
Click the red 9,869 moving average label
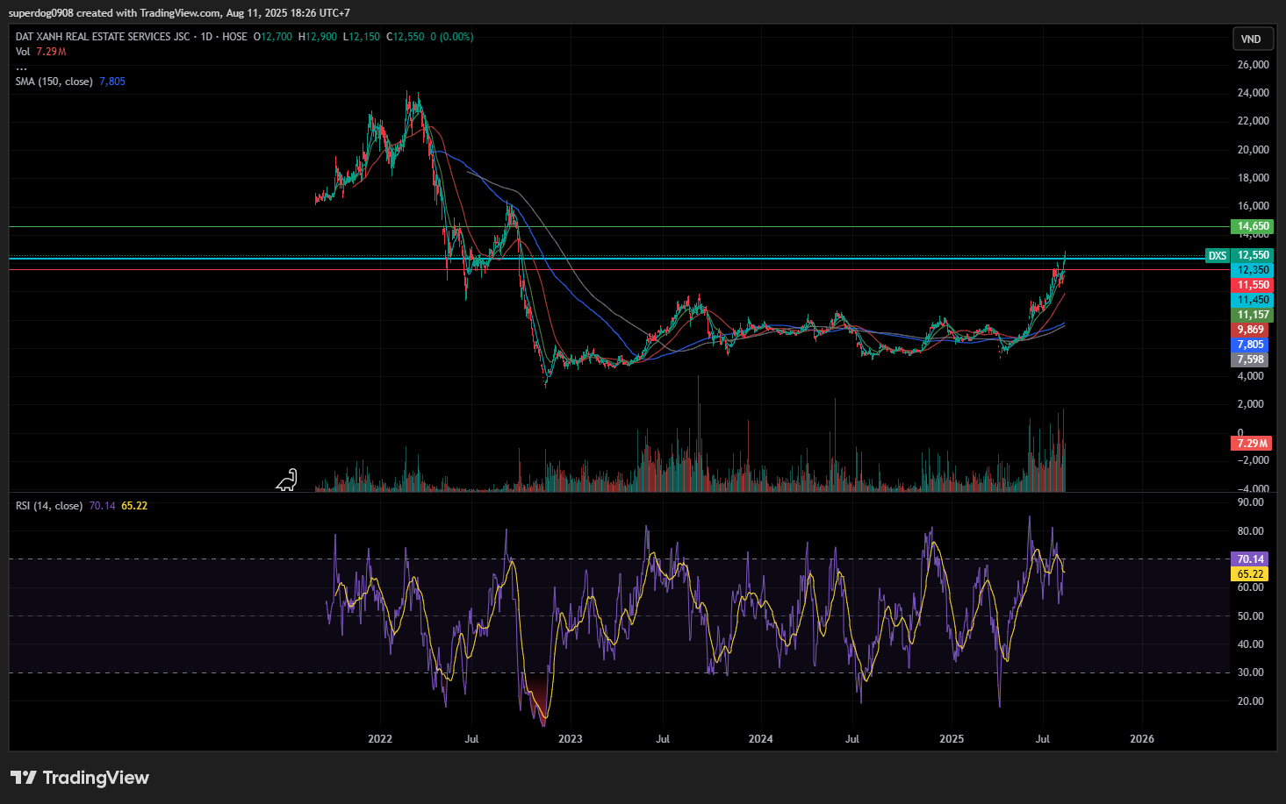click(1251, 330)
